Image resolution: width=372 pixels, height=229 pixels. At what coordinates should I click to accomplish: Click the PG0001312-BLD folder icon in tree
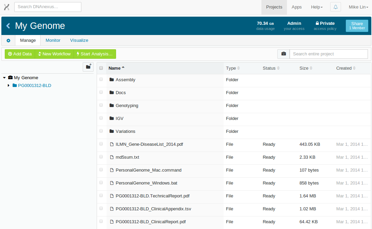pos(15,85)
